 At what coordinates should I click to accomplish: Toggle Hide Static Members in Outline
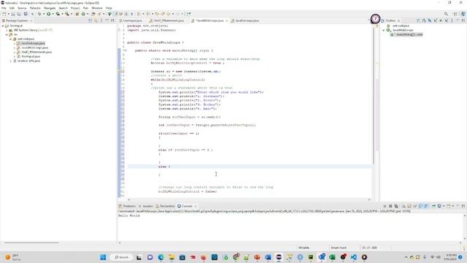pyautogui.click(x=436, y=20)
